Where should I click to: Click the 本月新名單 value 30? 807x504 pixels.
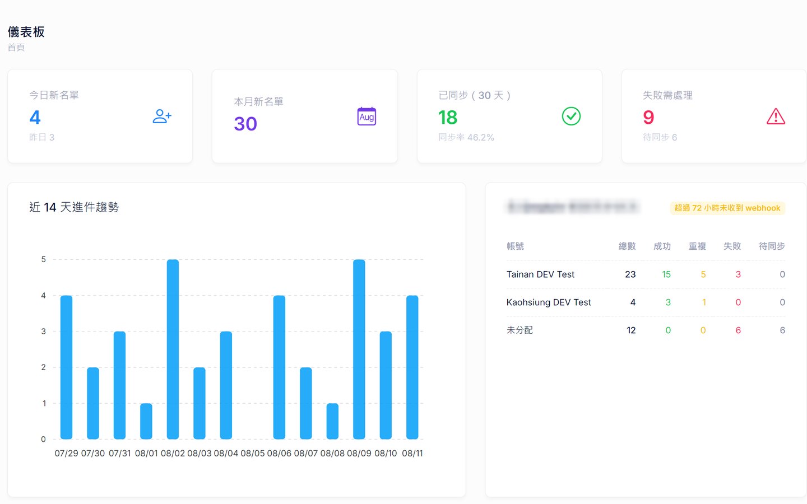[245, 124]
